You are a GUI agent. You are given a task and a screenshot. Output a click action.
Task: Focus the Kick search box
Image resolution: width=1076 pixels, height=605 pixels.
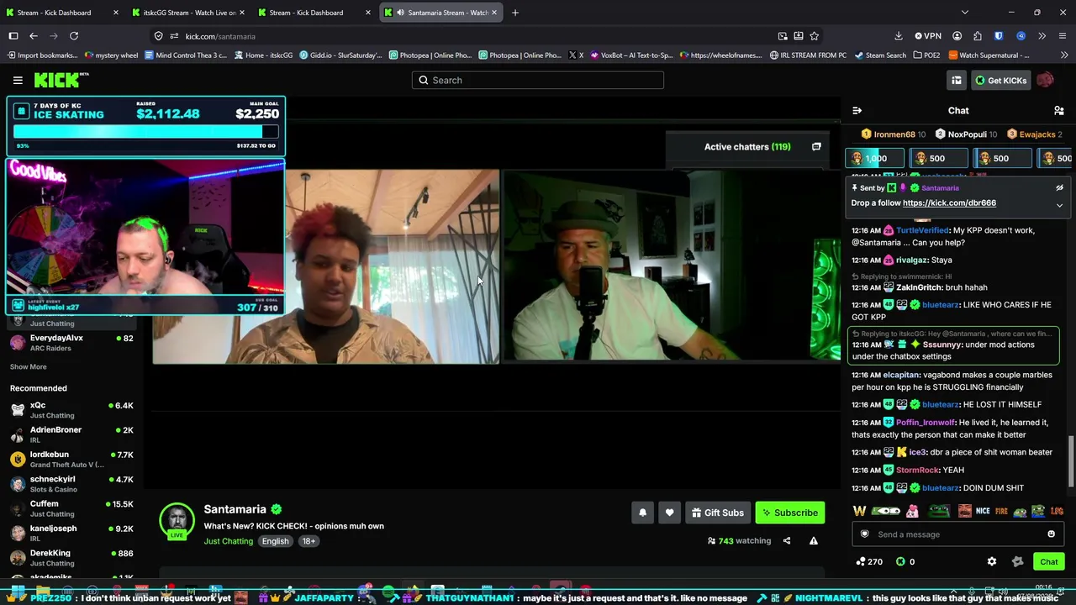538,80
